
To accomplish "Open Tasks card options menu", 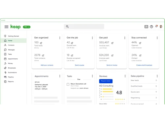I will 92,76.
